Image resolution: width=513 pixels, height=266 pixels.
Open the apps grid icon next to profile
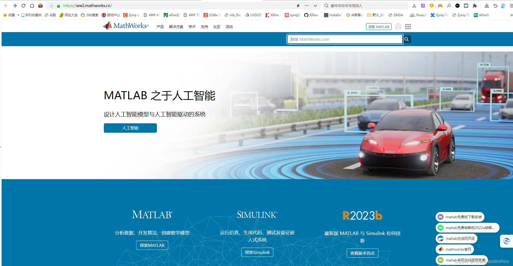pos(408,26)
